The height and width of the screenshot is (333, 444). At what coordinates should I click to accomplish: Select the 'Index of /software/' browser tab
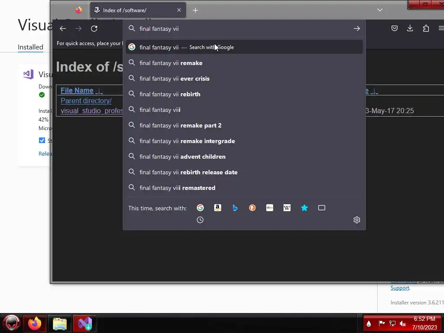click(138, 10)
